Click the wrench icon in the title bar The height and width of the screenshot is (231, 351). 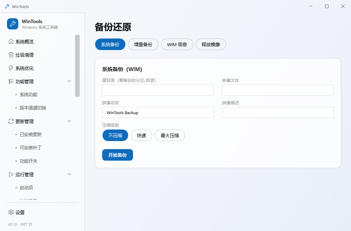click(7, 6)
